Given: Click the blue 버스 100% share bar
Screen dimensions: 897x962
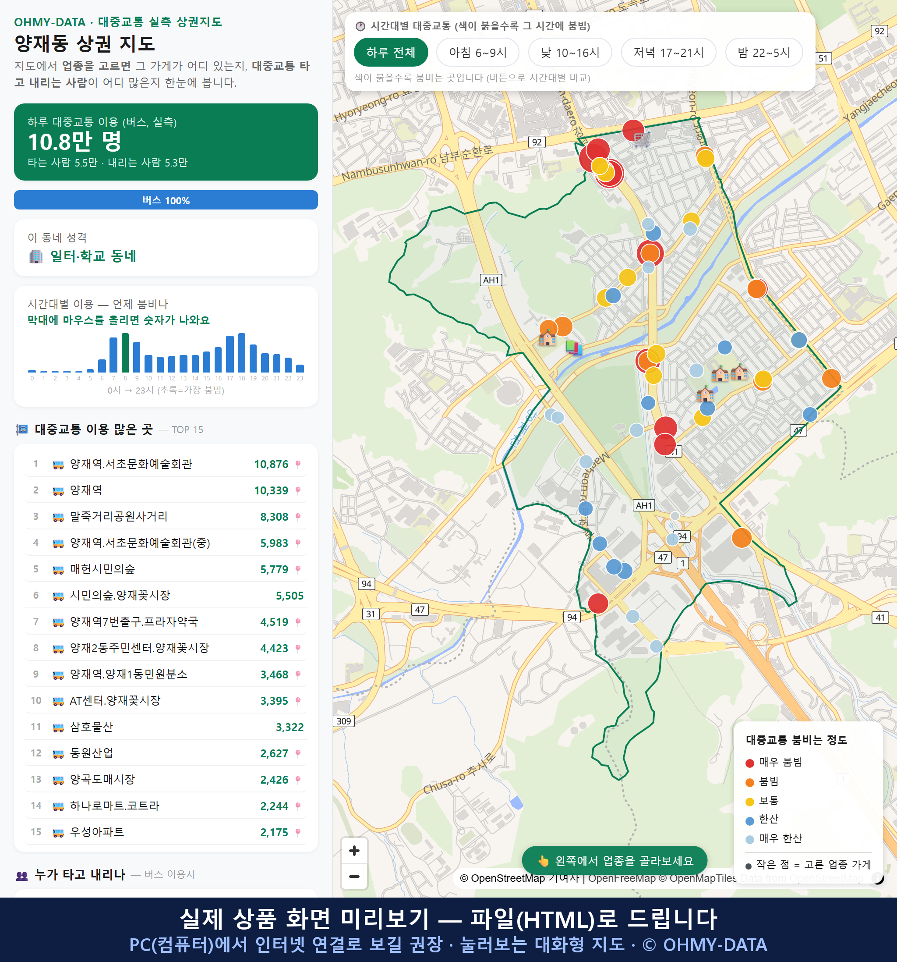Looking at the screenshot, I should [x=166, y=200].
